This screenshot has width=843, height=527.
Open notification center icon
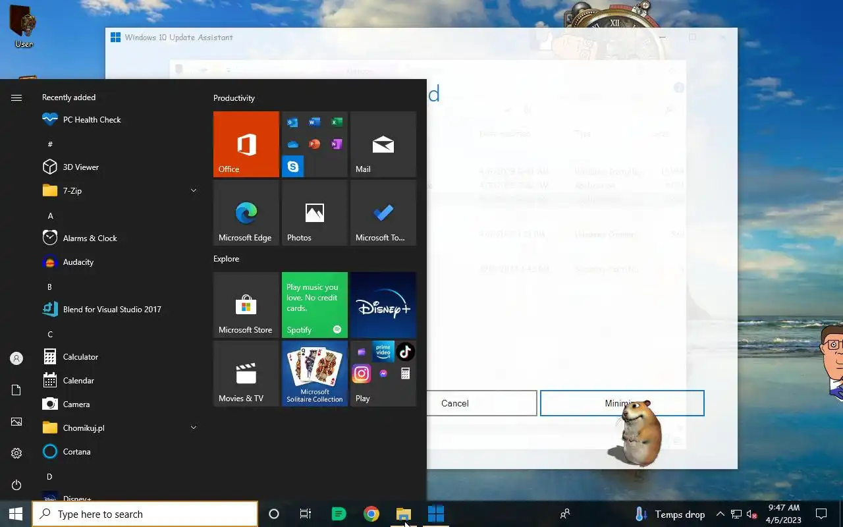point(821,514)
